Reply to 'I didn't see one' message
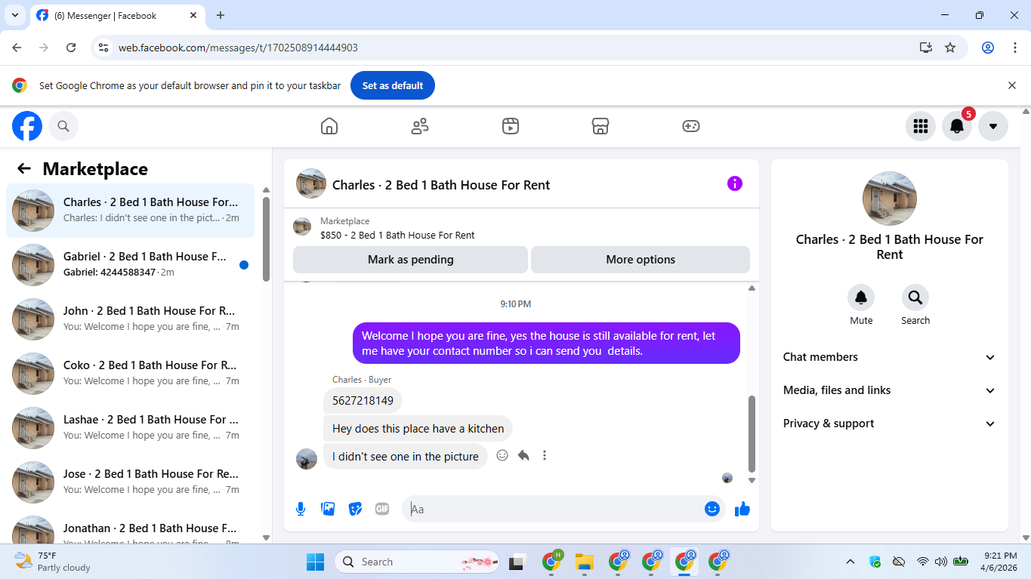 [x=523, y=455]
